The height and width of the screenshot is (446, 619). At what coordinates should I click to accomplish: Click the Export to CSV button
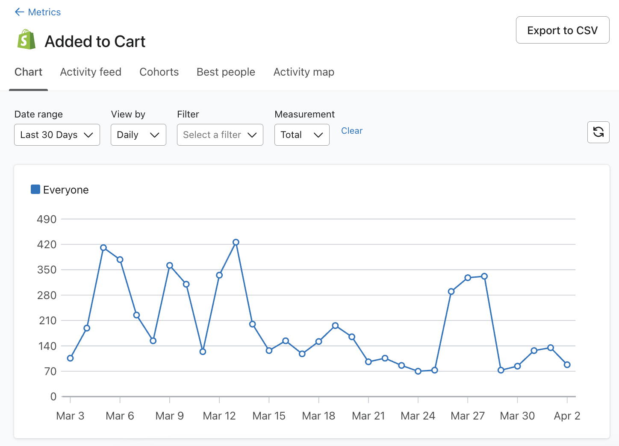562,30
